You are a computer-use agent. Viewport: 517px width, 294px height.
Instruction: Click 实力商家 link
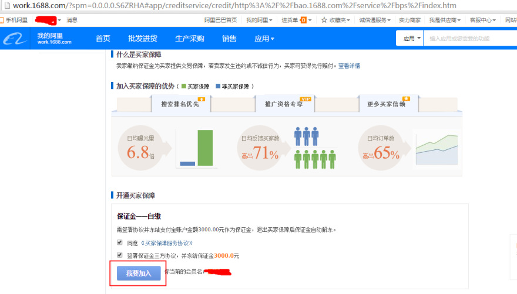[410, 20]
